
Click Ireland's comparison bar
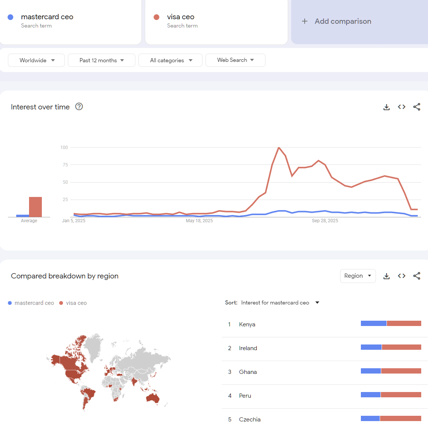pyautogui.click(x=391, y=347)
